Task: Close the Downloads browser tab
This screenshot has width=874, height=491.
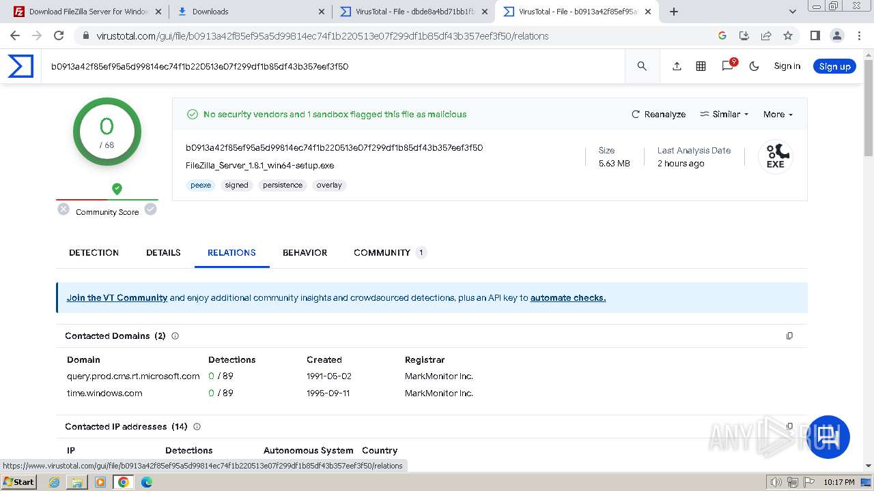Action: point(322,12)
